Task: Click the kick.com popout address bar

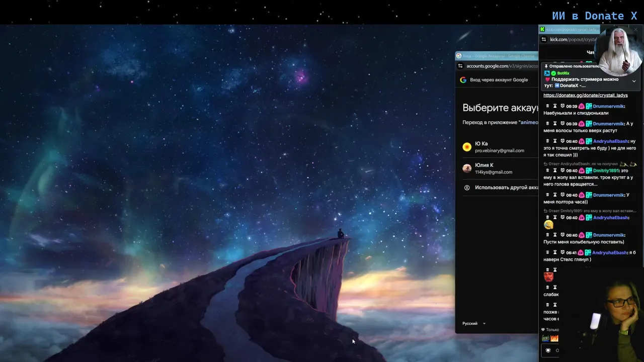Action: coord(574,39)
